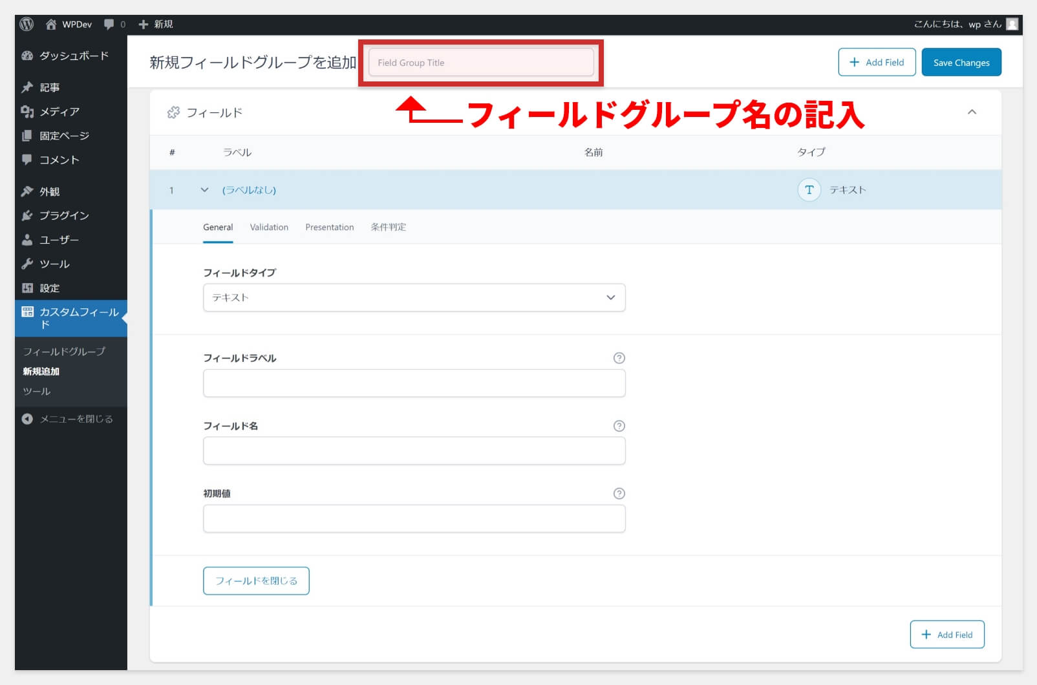Click the (ラベルなし) field link
This screenshot has height=685, width=1037.
(x=249, y=190)
